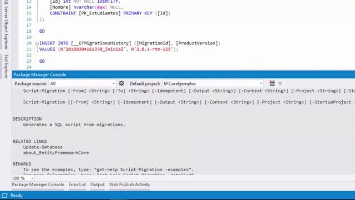This screenshot has width=355, height=200.
Task: Click the '20180304161330_Inicial' string literal
Action: click(x=92, y=49)
